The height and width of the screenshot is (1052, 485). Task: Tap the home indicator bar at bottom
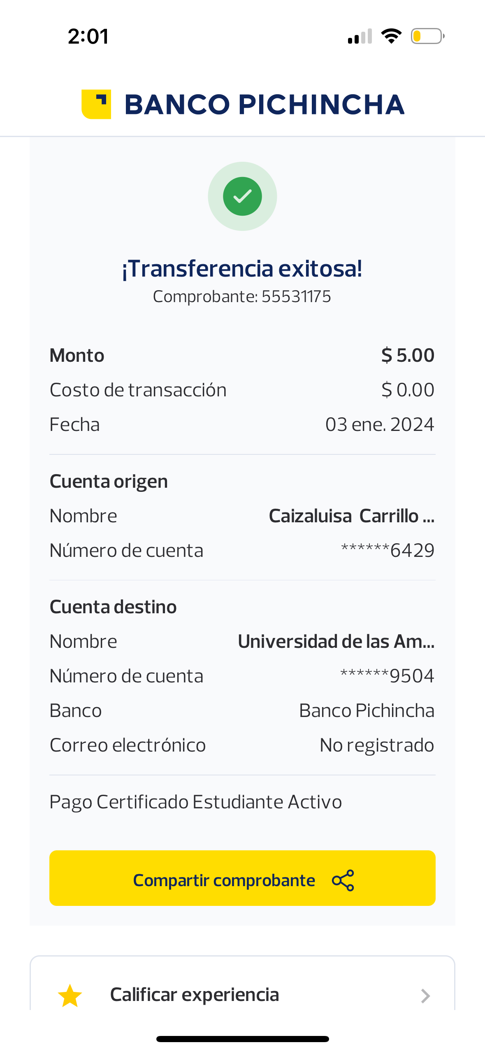point(242,1038)
